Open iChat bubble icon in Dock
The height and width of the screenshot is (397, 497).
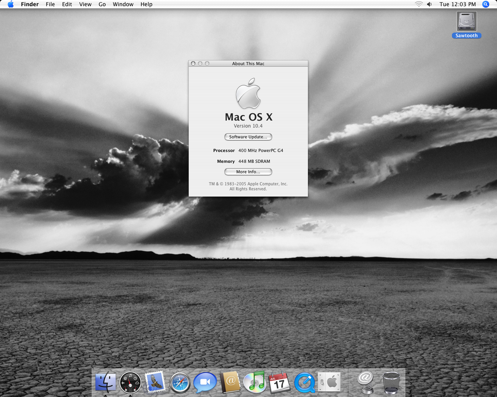[205, 383]
